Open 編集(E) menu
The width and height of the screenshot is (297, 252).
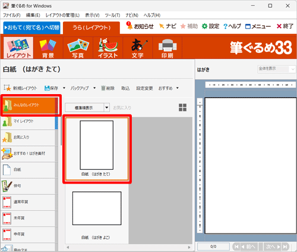tap(33, 15)
